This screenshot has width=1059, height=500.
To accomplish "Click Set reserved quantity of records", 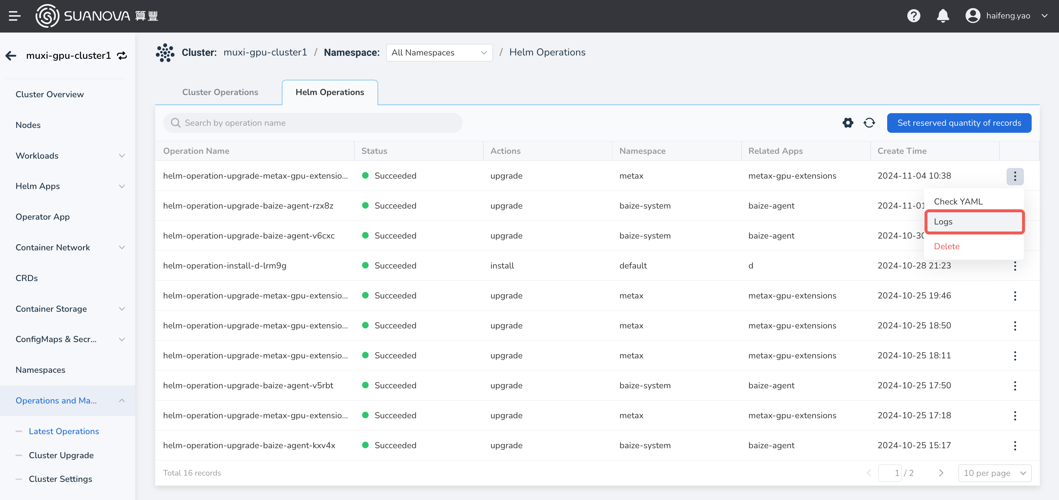I will point(959,123).
